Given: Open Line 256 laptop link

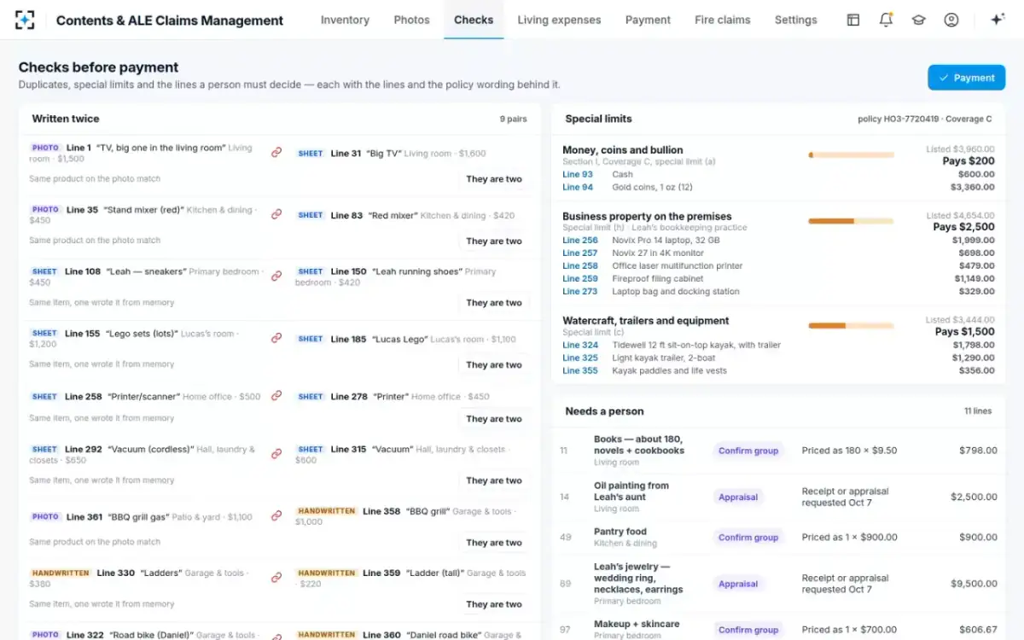Looking at the screenshot, I should [580, 241].
